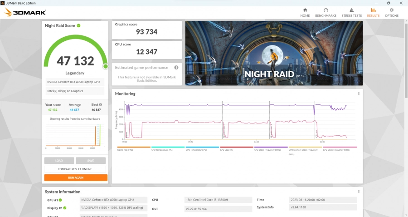Viewport: 408px width, 217px height.
Task: Click green validation check next to Night Raid Score
Action: (78, 25)
